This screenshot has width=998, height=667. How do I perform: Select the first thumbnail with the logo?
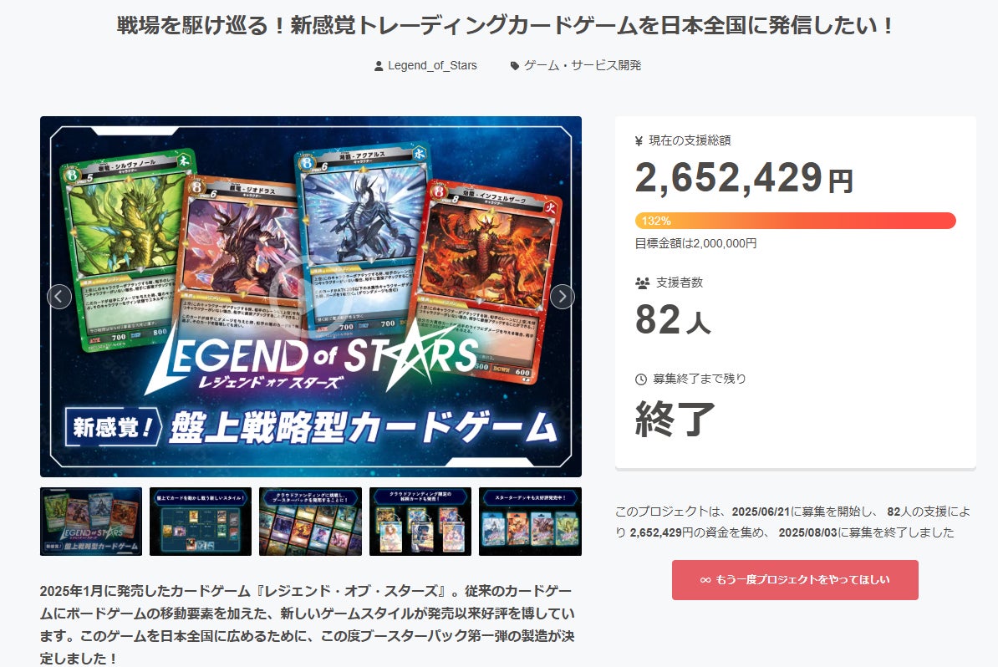pos(91,522)
